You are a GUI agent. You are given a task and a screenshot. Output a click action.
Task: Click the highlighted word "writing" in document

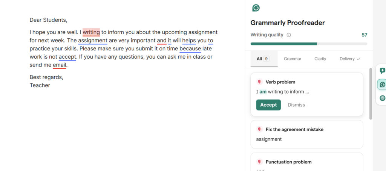pyautogui.click(x=91, y=32)
